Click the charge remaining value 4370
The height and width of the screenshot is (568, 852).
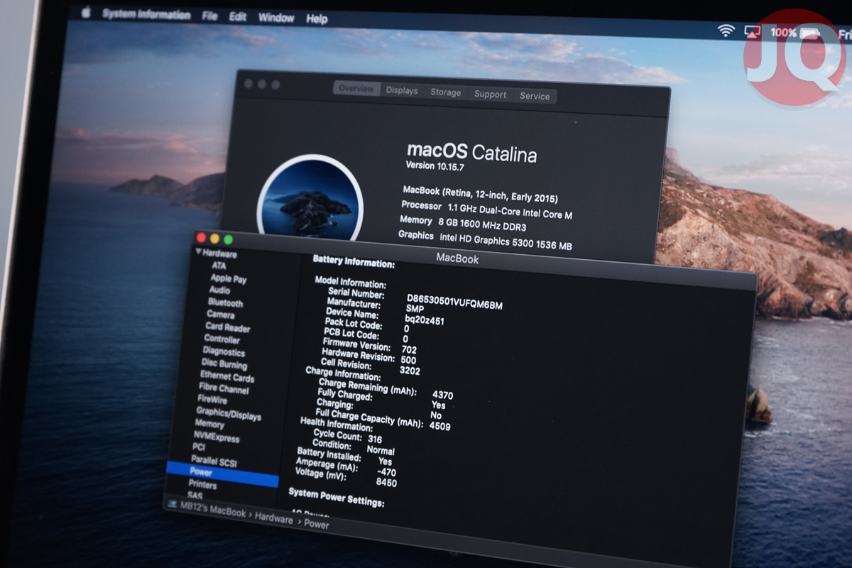coord(442,395)
